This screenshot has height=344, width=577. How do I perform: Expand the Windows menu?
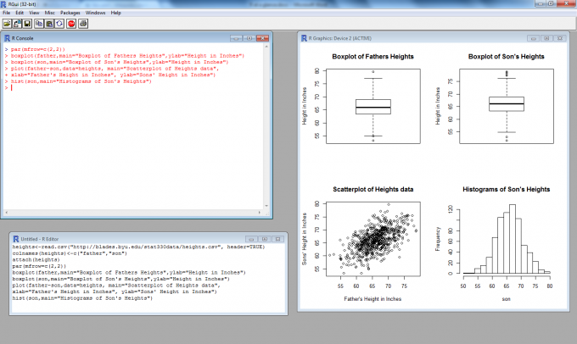point(95,14)
